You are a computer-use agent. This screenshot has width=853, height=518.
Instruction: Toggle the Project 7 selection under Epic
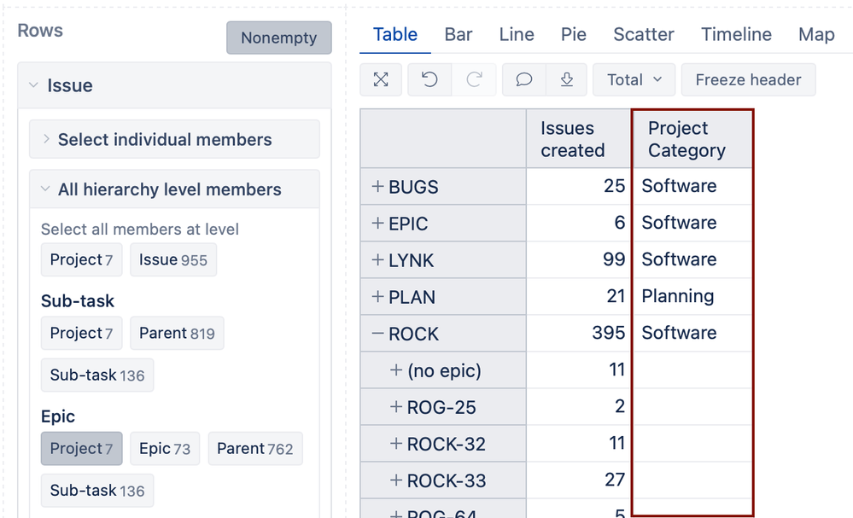[81, 448]
